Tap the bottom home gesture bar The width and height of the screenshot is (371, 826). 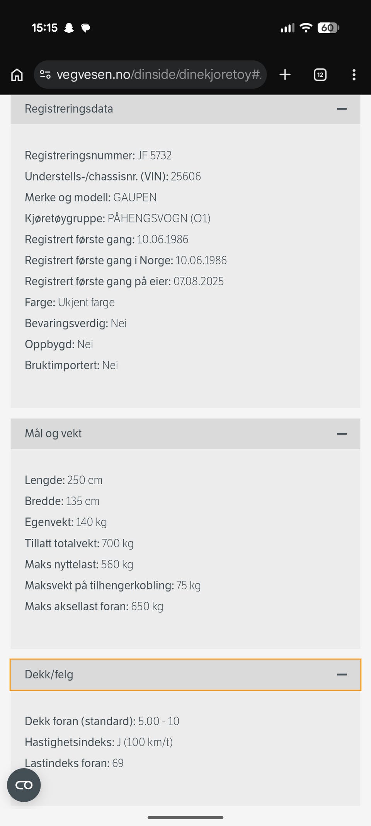pos(185,817)
